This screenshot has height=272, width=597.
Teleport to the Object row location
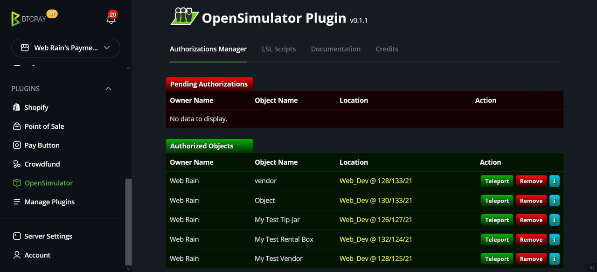point(497,201)
